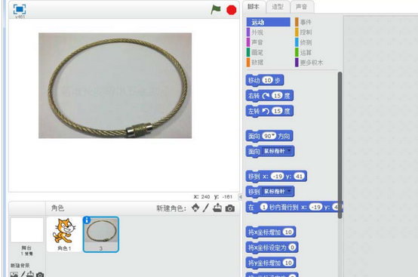Switch to the 声音 tab
This screenshot has width=418, height=277.
click(x=302, y=7)
